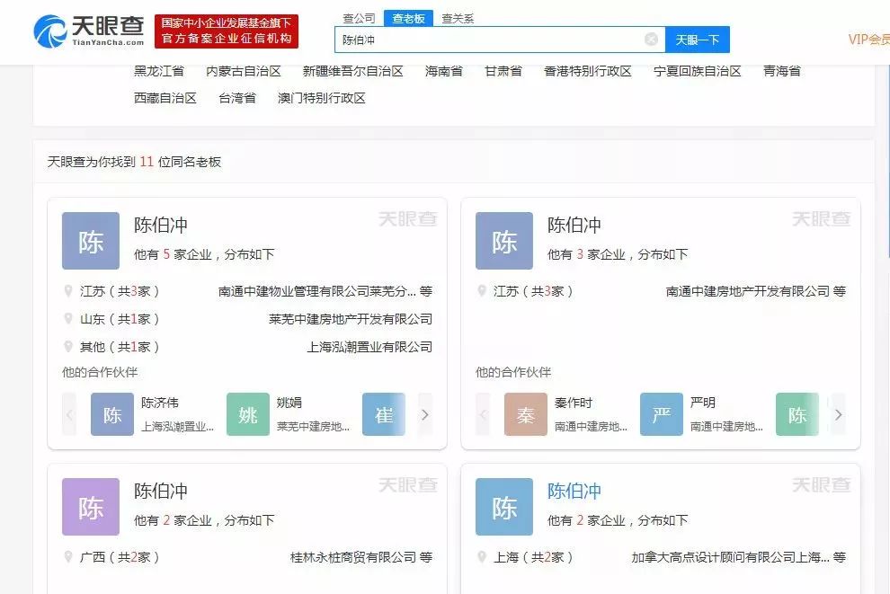Viewport: 890px width, 594px height.
Task: Click the left carousel arrow on the second card
Action: (x=483, y=414)
